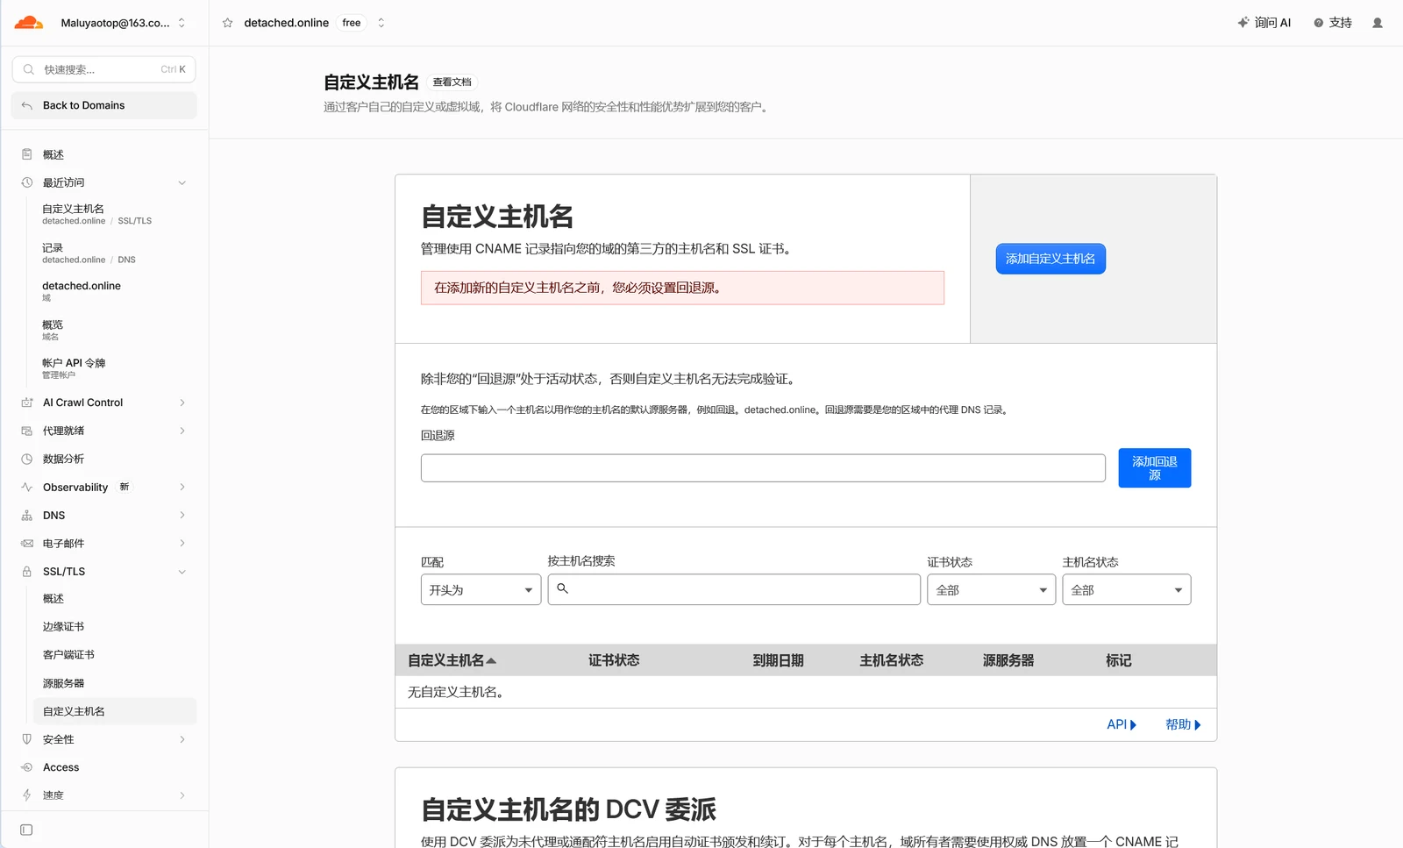Click the SSL/TLS lock icon
This screenshot has width=1403, height=848.
pos(26,571)
